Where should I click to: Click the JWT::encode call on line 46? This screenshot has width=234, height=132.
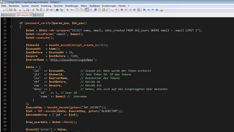46,111
